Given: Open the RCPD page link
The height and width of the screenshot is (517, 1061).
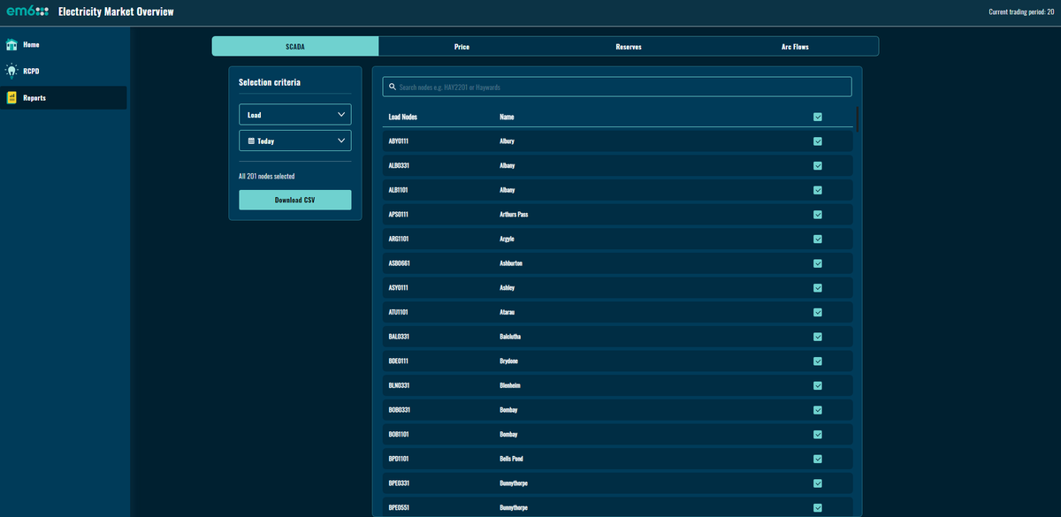Looking at the screenshot, I should pos(32,72).
